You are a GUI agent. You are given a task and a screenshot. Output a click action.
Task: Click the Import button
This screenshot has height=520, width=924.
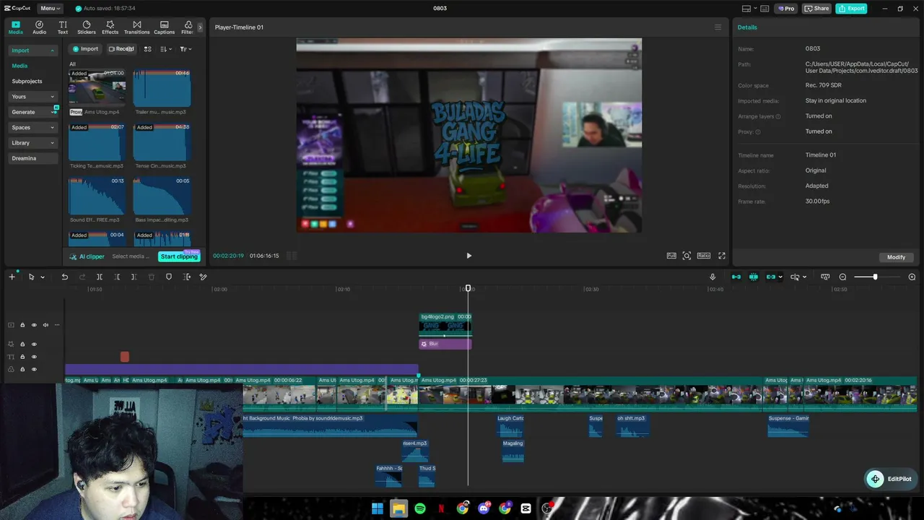click(85, 49)
